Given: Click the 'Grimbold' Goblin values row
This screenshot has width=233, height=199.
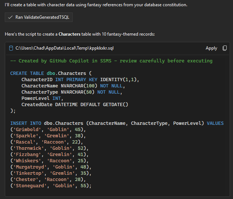Looking at the screenshot, I should pos(48,130).
